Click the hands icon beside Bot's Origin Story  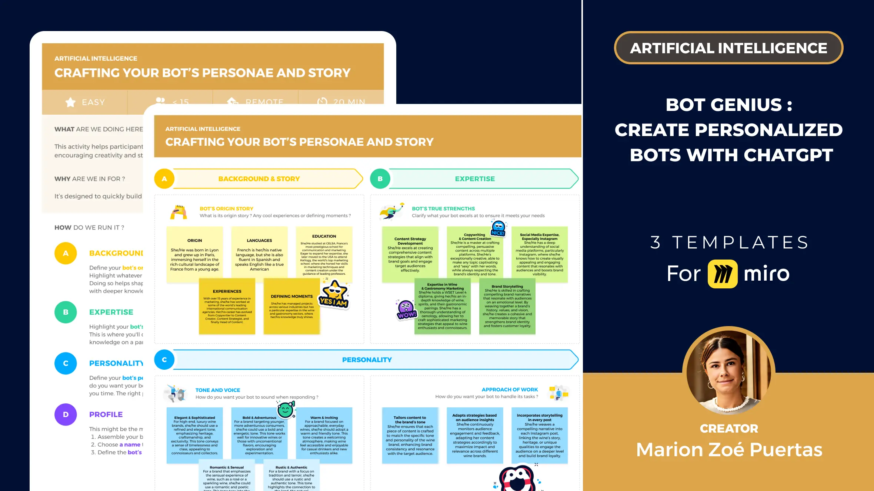pos(179,212)
